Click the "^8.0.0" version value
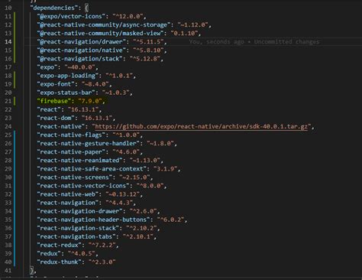The height and width of the screenshot is (280, 362). 150,186
